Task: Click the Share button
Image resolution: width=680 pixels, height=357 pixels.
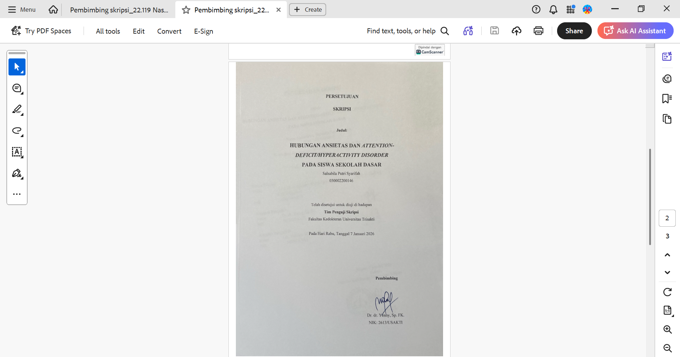Action: [574, 31]
